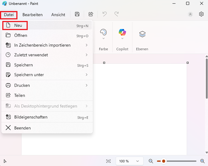Screen dimensions: 208x166
Task: Click the fit-to-window icon in status bar
Action: [x=109, y=161]
